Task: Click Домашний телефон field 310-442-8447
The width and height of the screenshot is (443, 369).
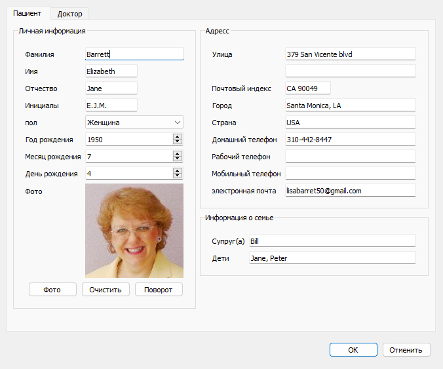Action: point(351,140)
